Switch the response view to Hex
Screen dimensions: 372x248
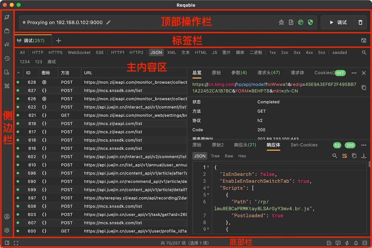click(x=242, y=156)
